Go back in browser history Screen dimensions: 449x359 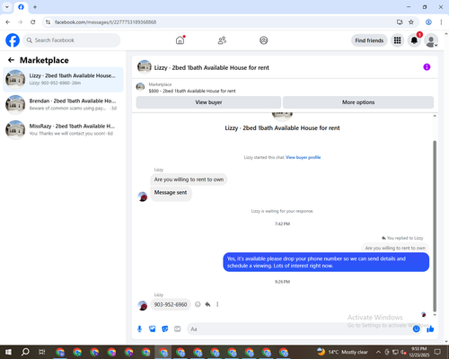(8, 22)
